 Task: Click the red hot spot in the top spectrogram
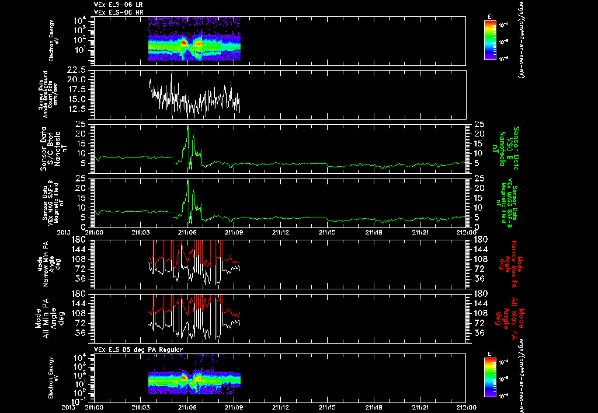[x=184, y=43]
